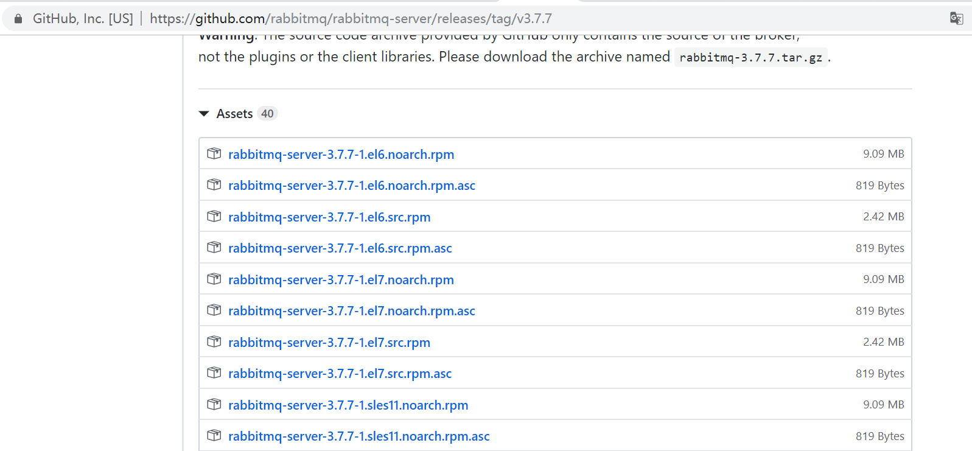Click the 819 Bytes size for el7.noarch.rpm.asc

879,311
